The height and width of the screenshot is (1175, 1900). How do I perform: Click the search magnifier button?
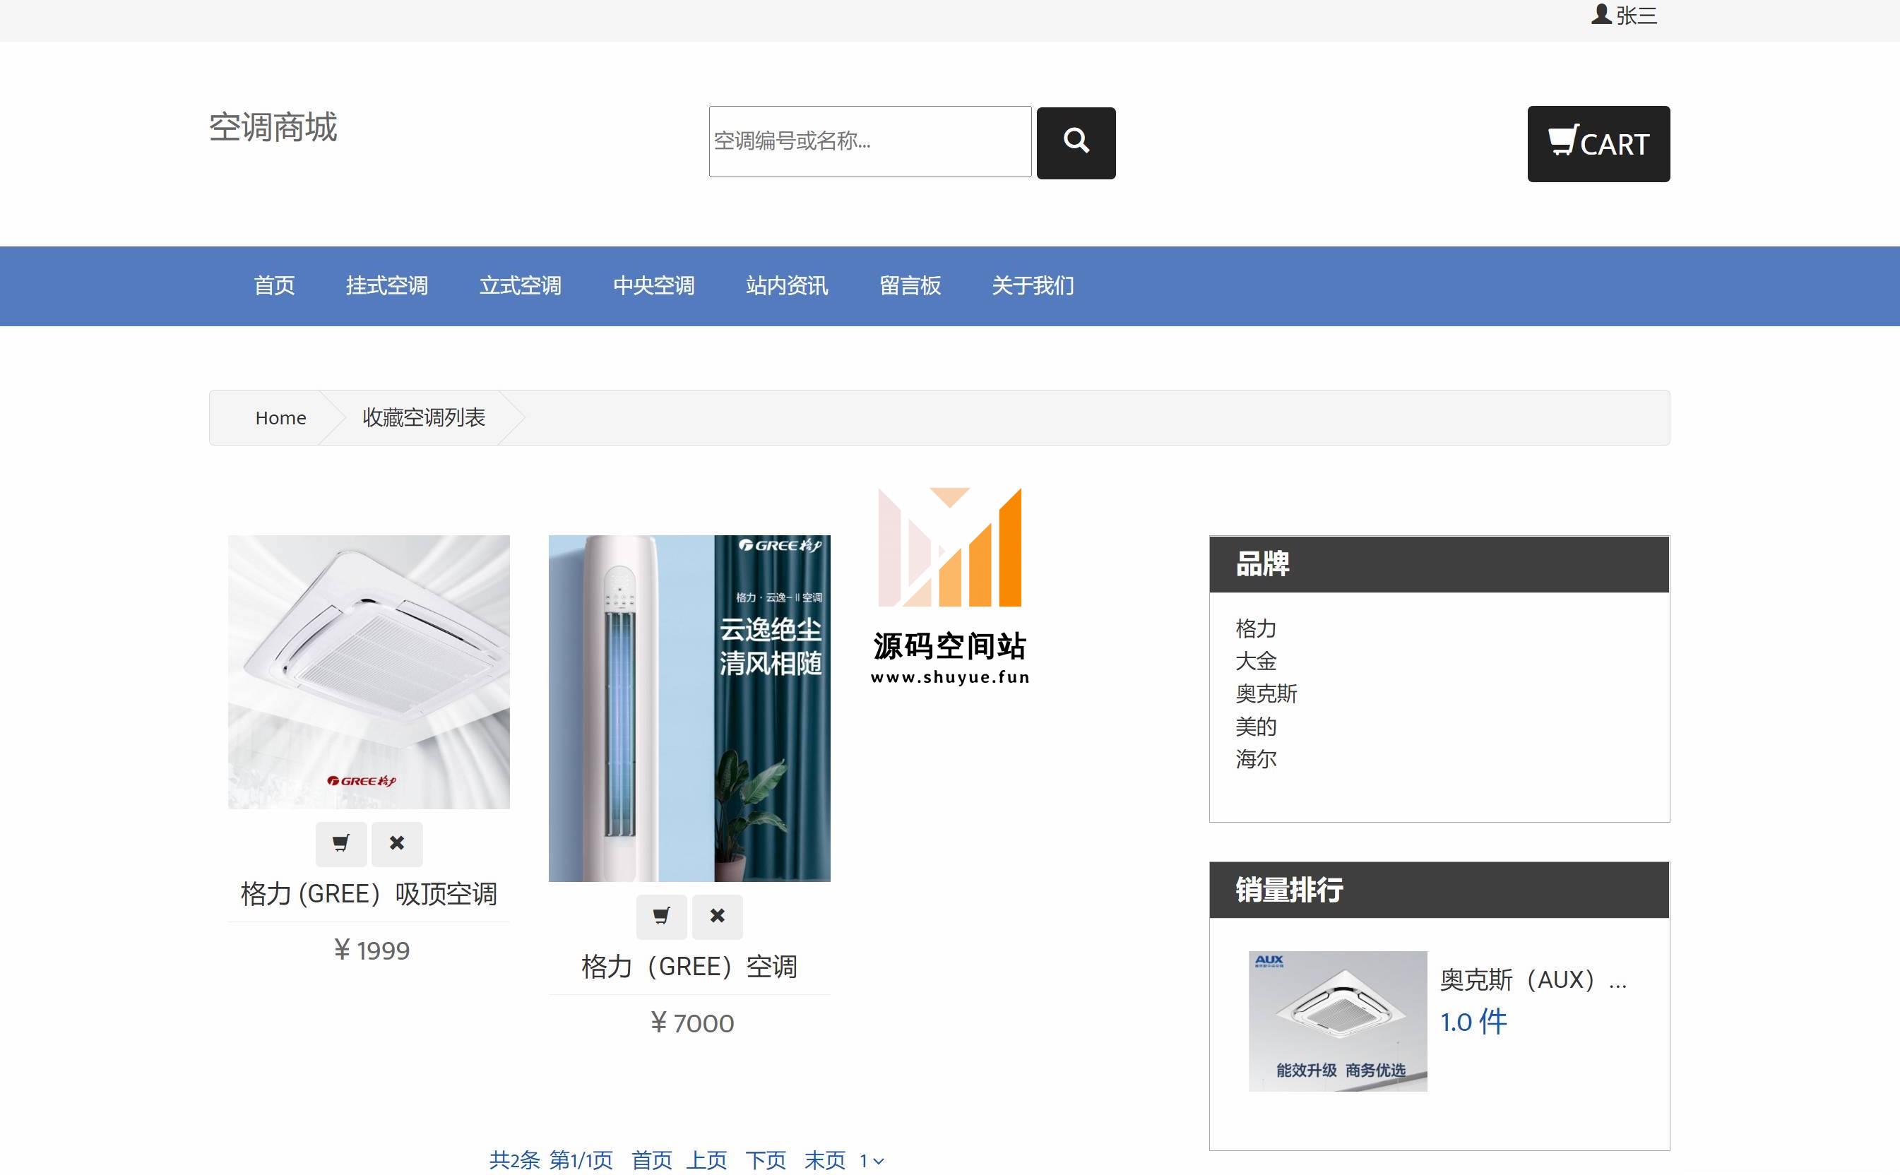(x=1076, y=143)
